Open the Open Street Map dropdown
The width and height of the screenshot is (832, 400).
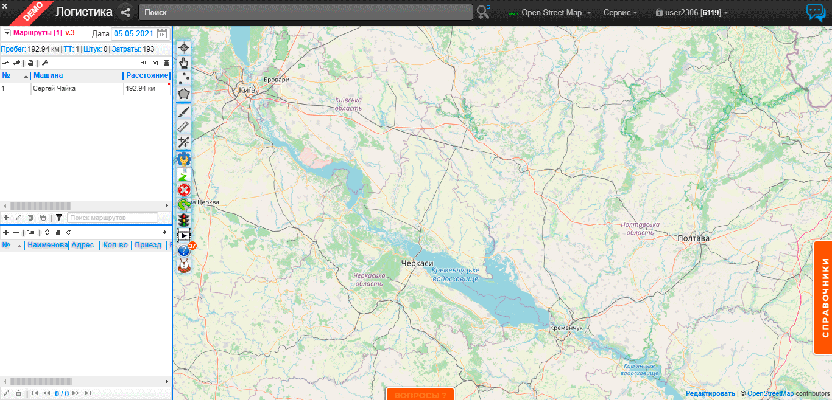tap(551, 13)
